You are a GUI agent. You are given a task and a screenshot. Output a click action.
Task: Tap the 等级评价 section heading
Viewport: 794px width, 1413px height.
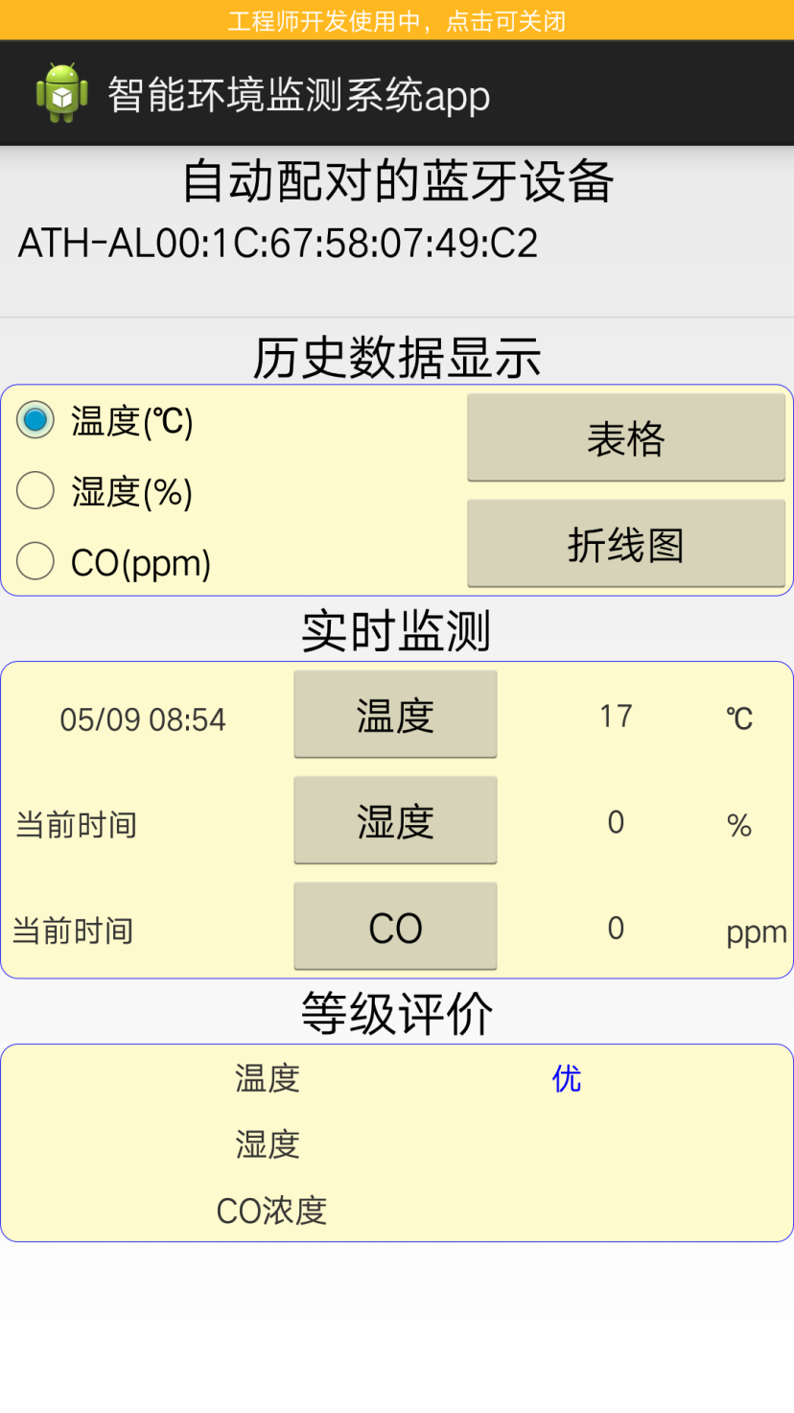[x=397, y=1013]
